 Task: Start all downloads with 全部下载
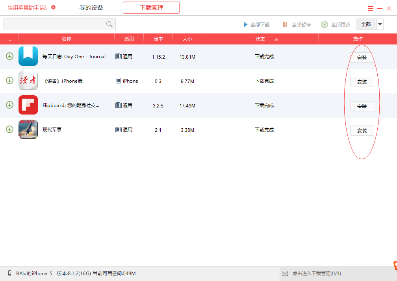click(x=256, y=24)
